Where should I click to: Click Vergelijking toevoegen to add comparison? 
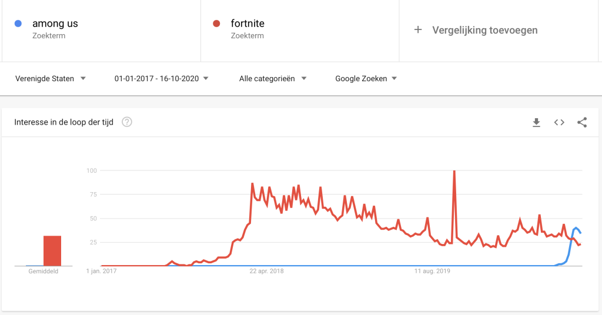tap(484, 30)
